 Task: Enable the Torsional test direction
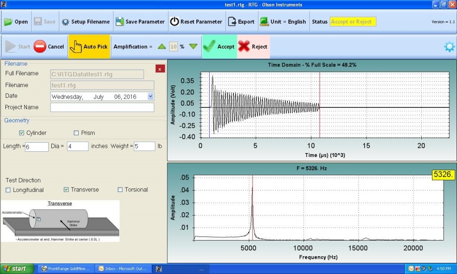[119, 190]
